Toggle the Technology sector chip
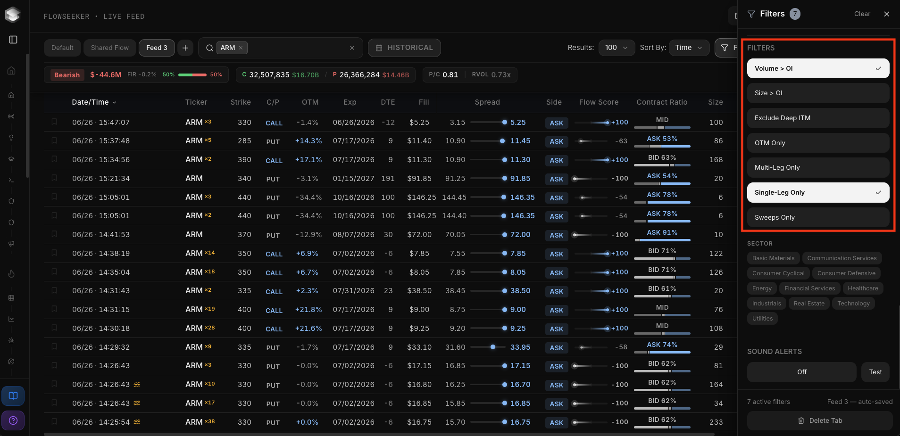This screenshot has height=436, width=900. coord(853,304)
